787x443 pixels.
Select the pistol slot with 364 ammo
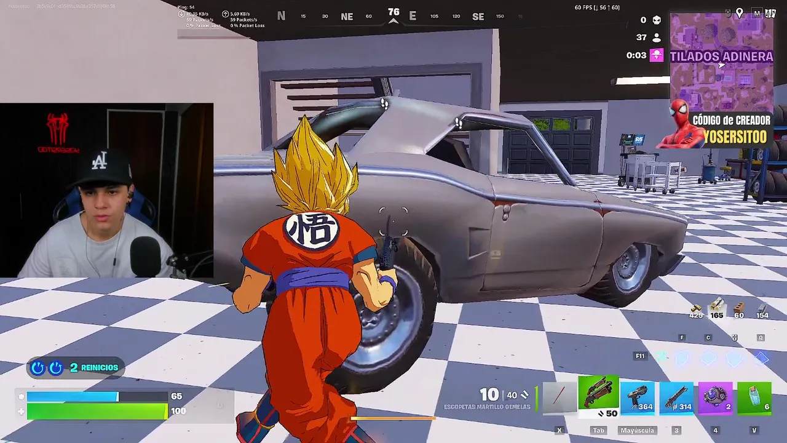(x=637, y=399)
